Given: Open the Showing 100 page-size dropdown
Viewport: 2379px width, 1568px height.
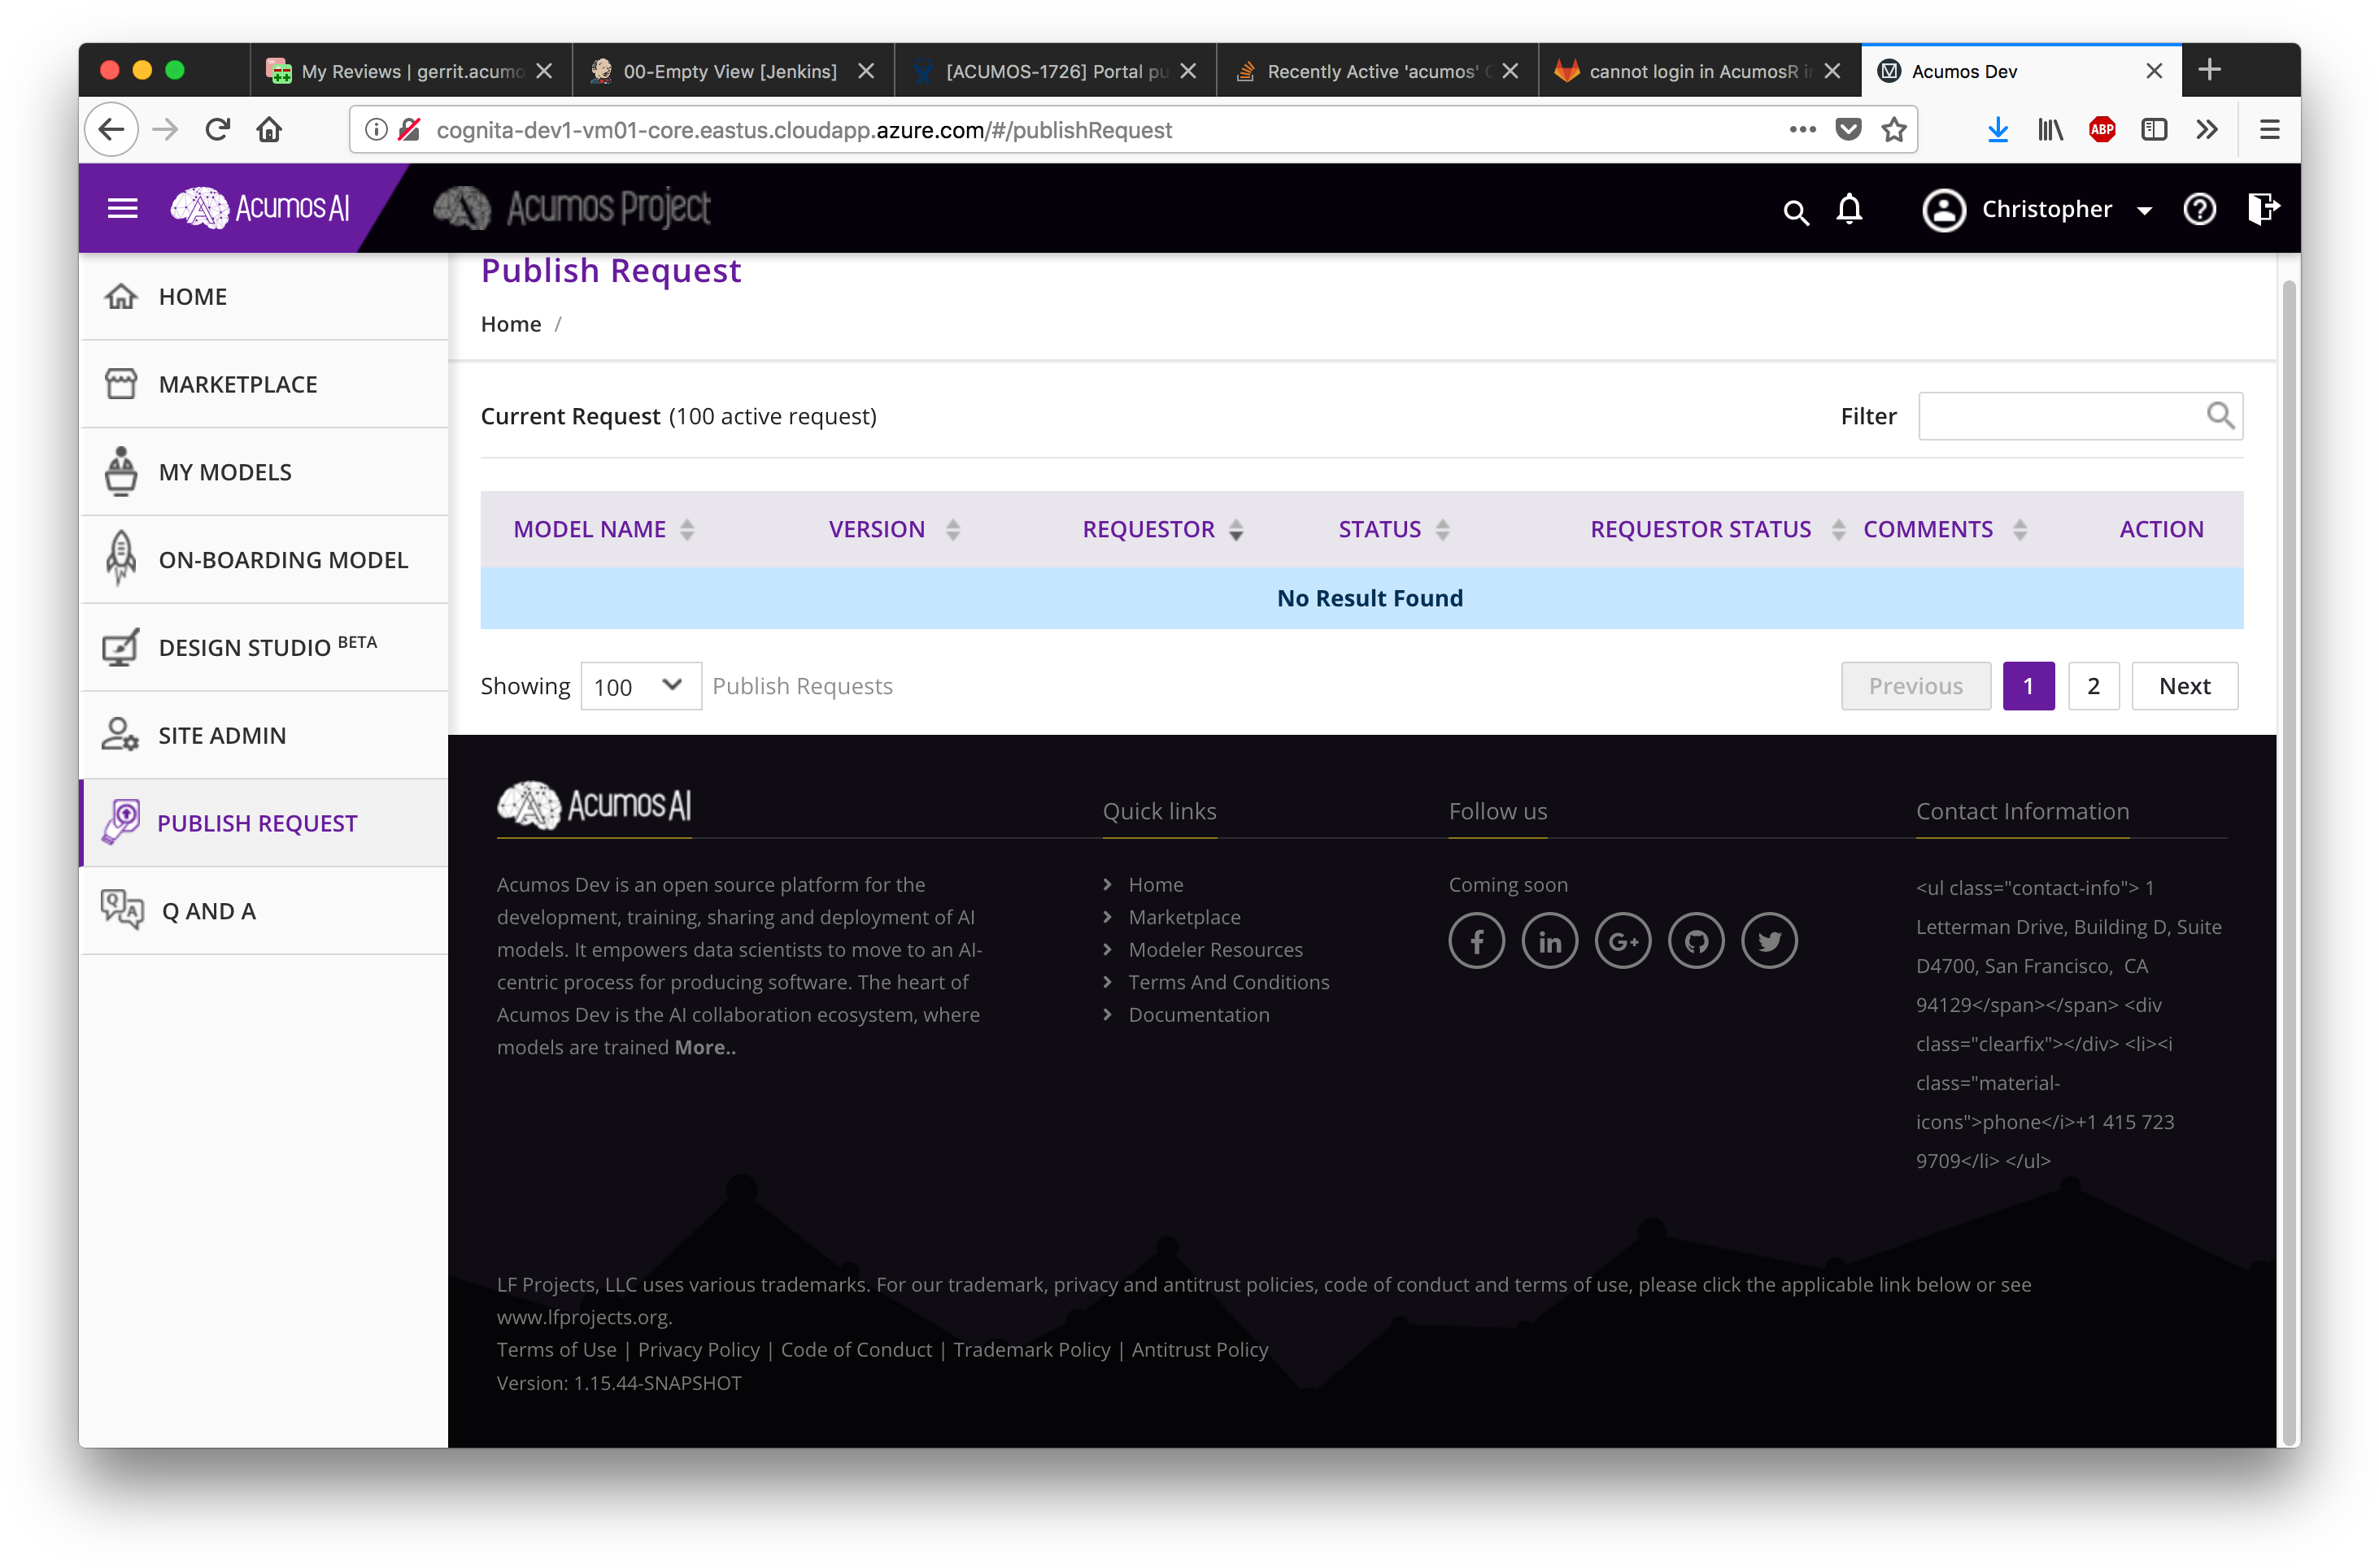Looking at the screenshot, I should [640, 686].
